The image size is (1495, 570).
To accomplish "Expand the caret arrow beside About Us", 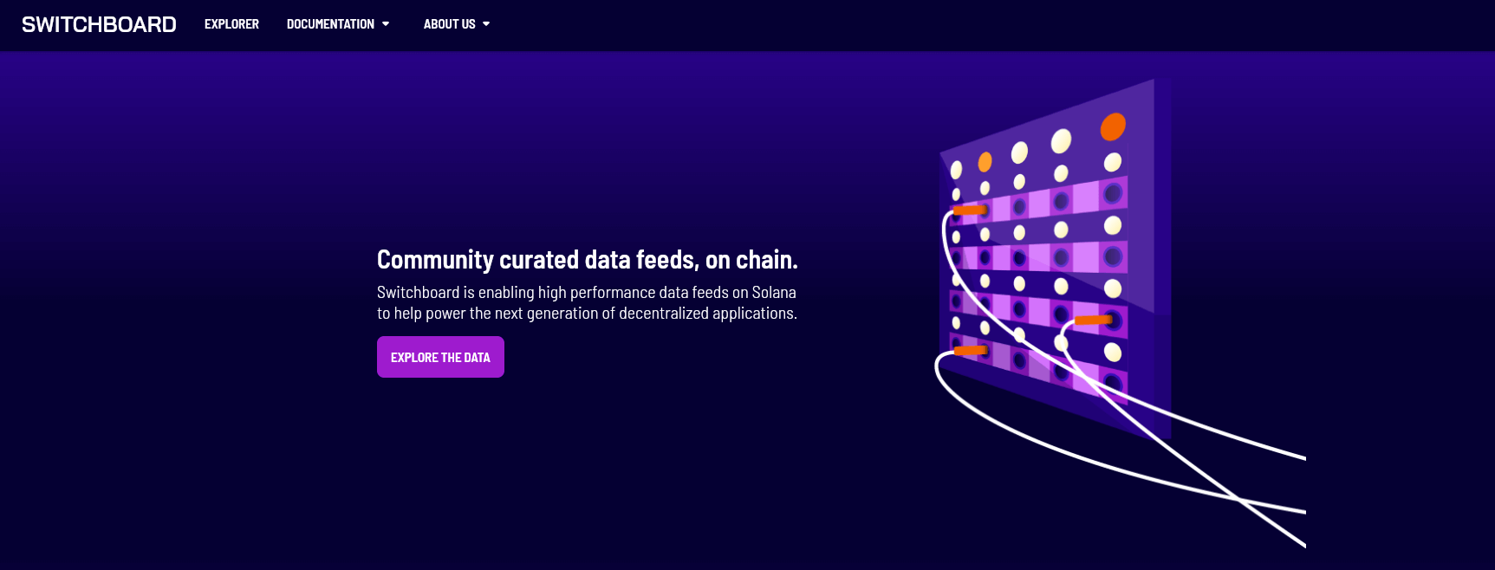I will coord(486,24).
